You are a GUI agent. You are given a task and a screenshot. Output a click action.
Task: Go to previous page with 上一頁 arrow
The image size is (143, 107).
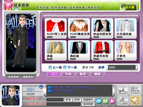pos(55,67)
